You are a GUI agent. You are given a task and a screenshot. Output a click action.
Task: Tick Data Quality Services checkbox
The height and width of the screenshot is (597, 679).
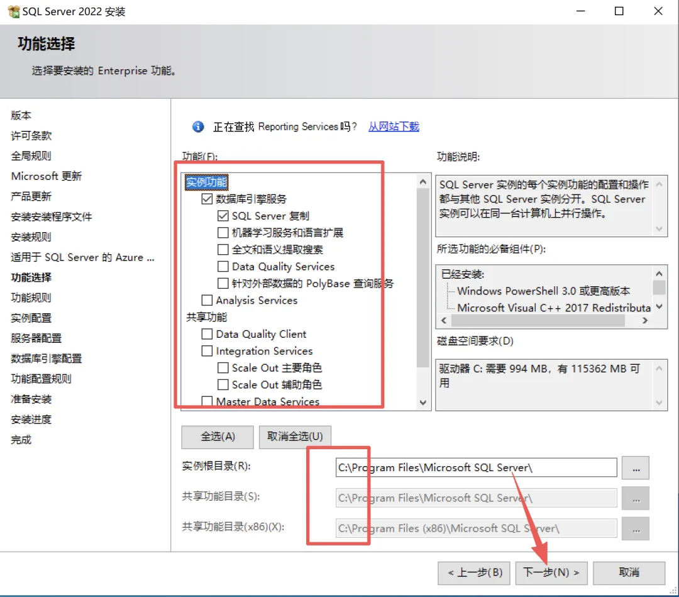click(223, 267)
